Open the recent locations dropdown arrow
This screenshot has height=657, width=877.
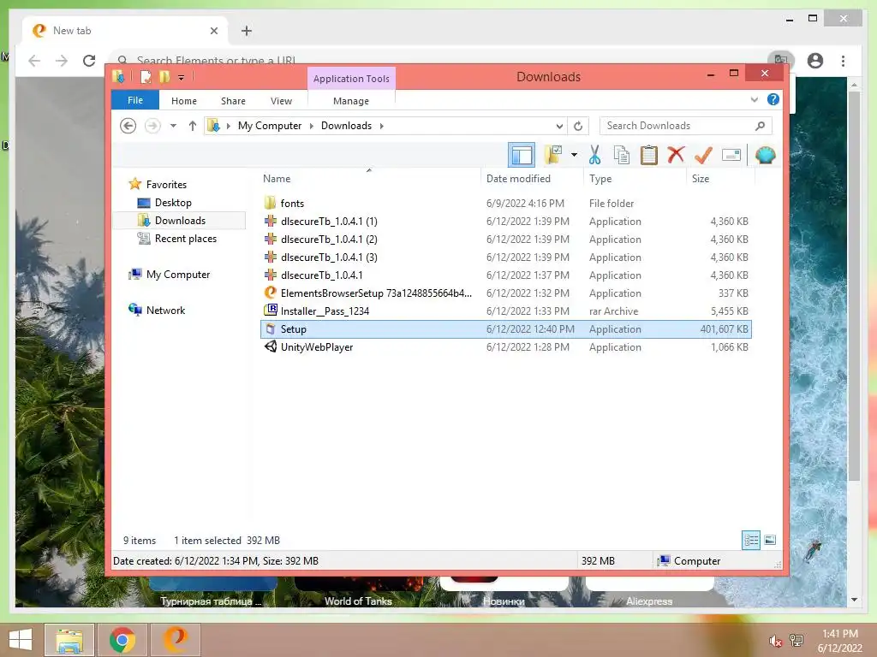[173, 126]
